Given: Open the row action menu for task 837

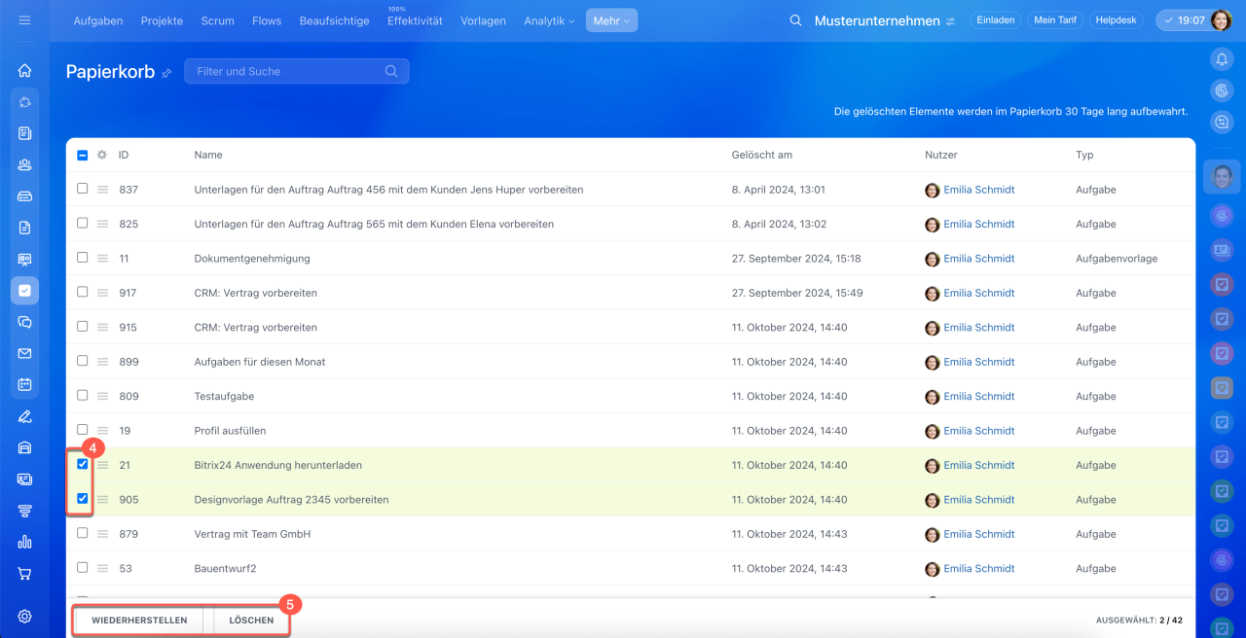Looking at the screenshot, I should (102, 190).
